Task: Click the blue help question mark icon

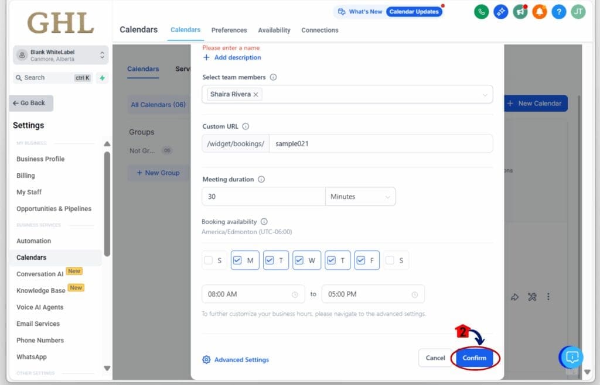Action: pyautogui.click(x=558, y=12)
